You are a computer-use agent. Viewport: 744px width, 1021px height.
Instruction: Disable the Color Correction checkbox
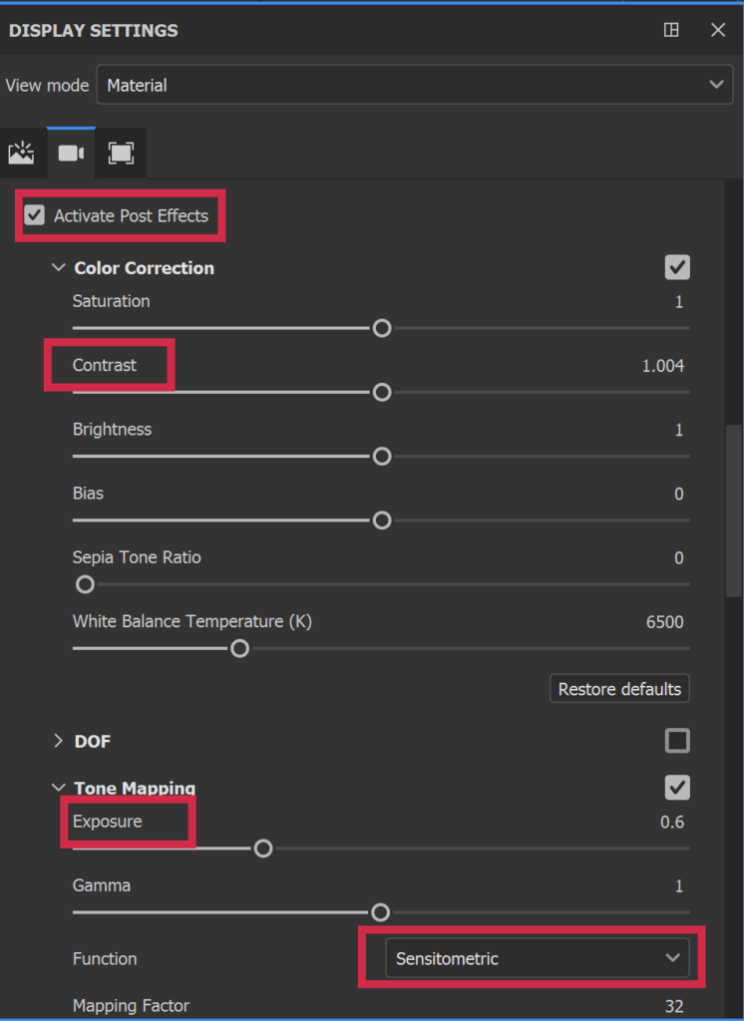pyautogui.click(x=677, y=267)
